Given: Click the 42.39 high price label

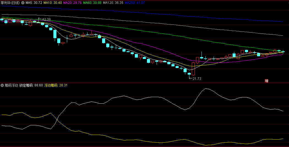Looking at the screenshot, I should [46, 19].
